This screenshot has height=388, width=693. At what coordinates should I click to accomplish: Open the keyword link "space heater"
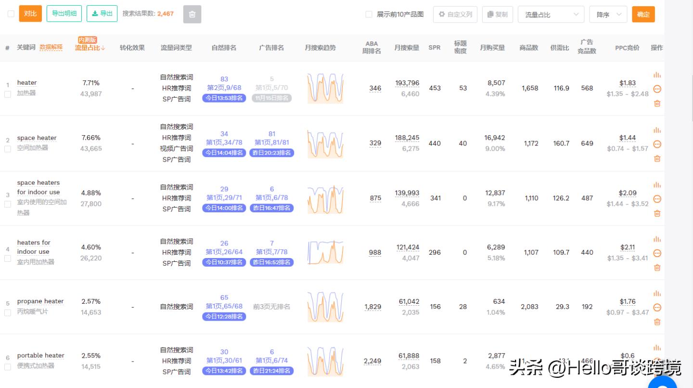[37, 138]
